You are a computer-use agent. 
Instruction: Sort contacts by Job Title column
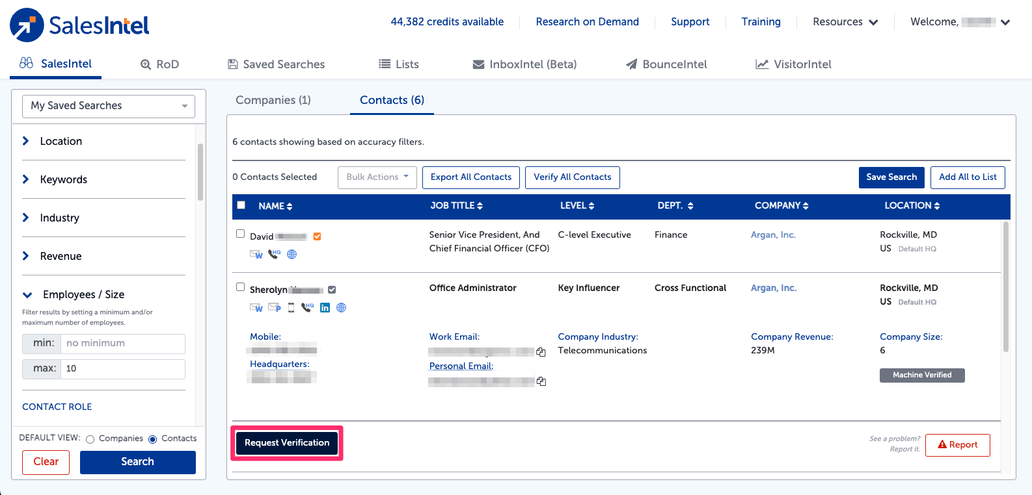point(456,205)
